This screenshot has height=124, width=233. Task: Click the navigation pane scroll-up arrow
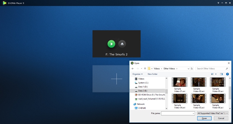[x=166, y=78]
